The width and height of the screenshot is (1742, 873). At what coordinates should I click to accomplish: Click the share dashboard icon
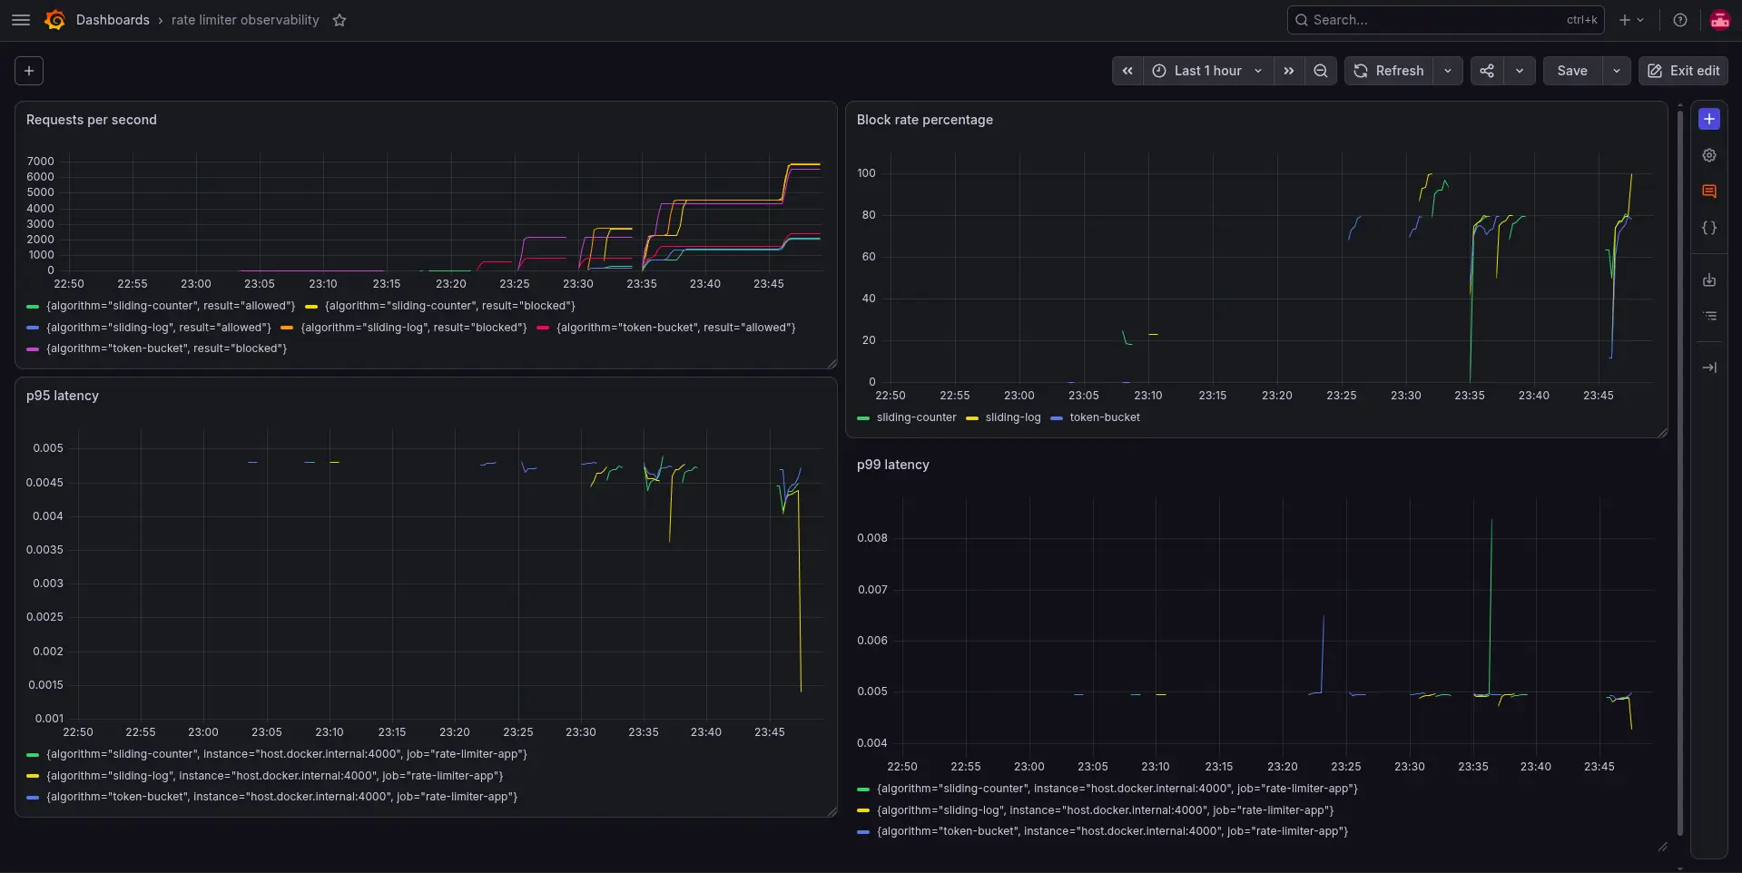[x=1487, y=71]
